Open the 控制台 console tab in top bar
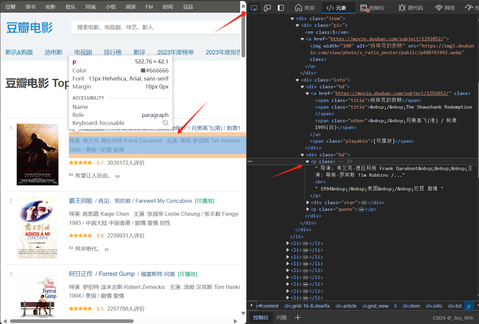Image resolution: width=479 pixels, height=324 pixels. [372, 8]
